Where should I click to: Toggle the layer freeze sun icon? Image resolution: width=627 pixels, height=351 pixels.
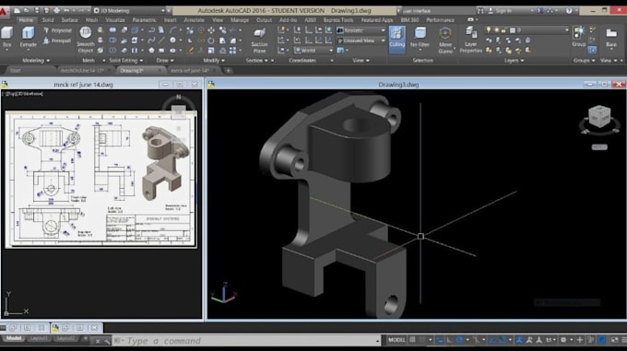pos(496,30)
